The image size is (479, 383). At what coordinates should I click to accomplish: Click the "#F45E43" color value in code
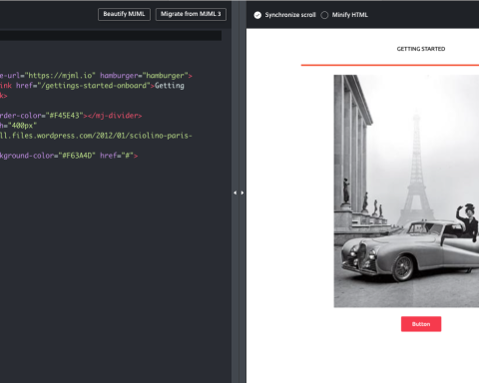coord(66,116)
